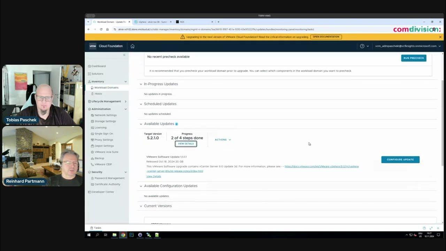Switch to Chrome in the taskbar
Viewport: 446px width, 251px height.
tap(123, 235)
